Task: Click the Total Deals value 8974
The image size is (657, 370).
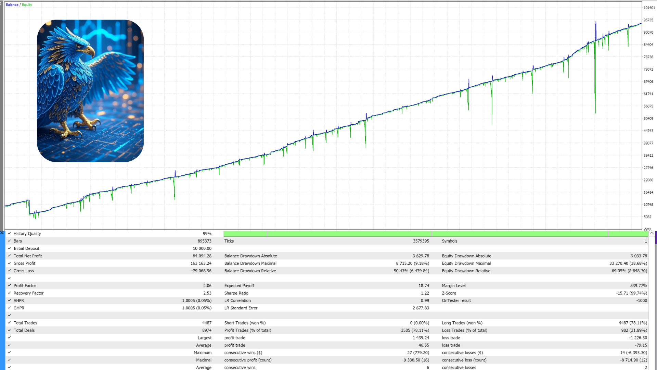Action: 207,331
